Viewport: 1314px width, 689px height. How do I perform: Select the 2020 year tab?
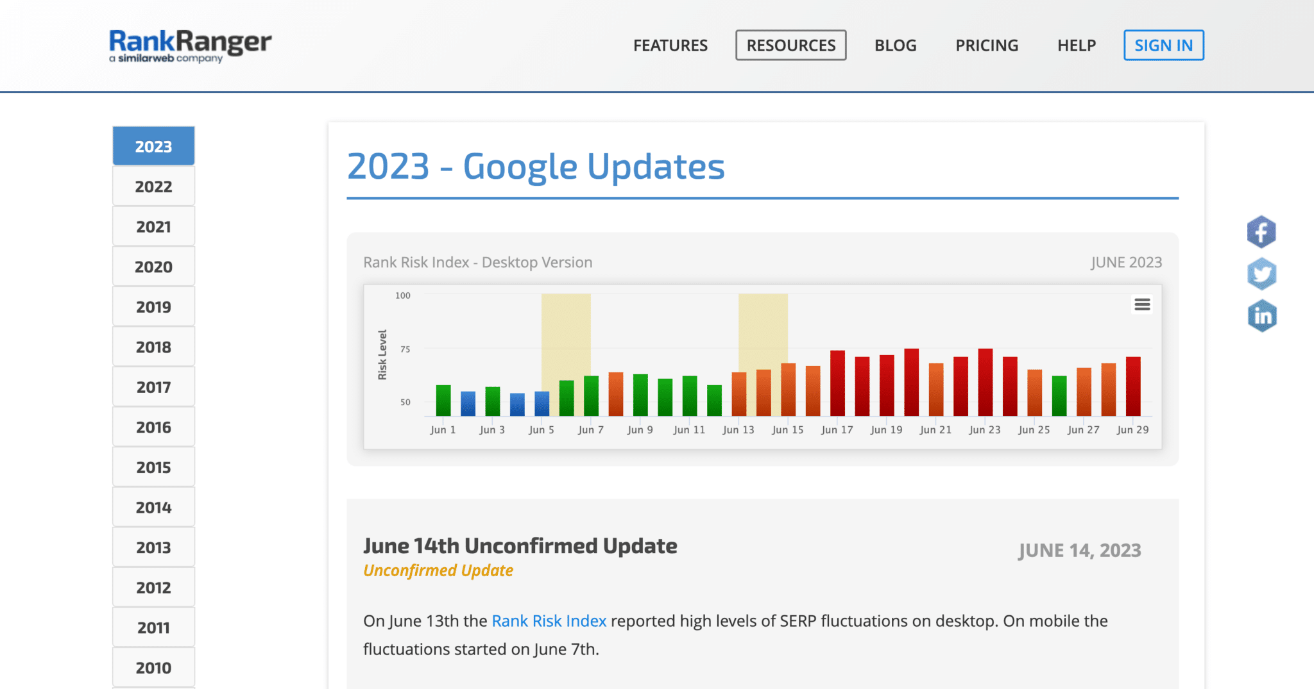coord(154,267)
